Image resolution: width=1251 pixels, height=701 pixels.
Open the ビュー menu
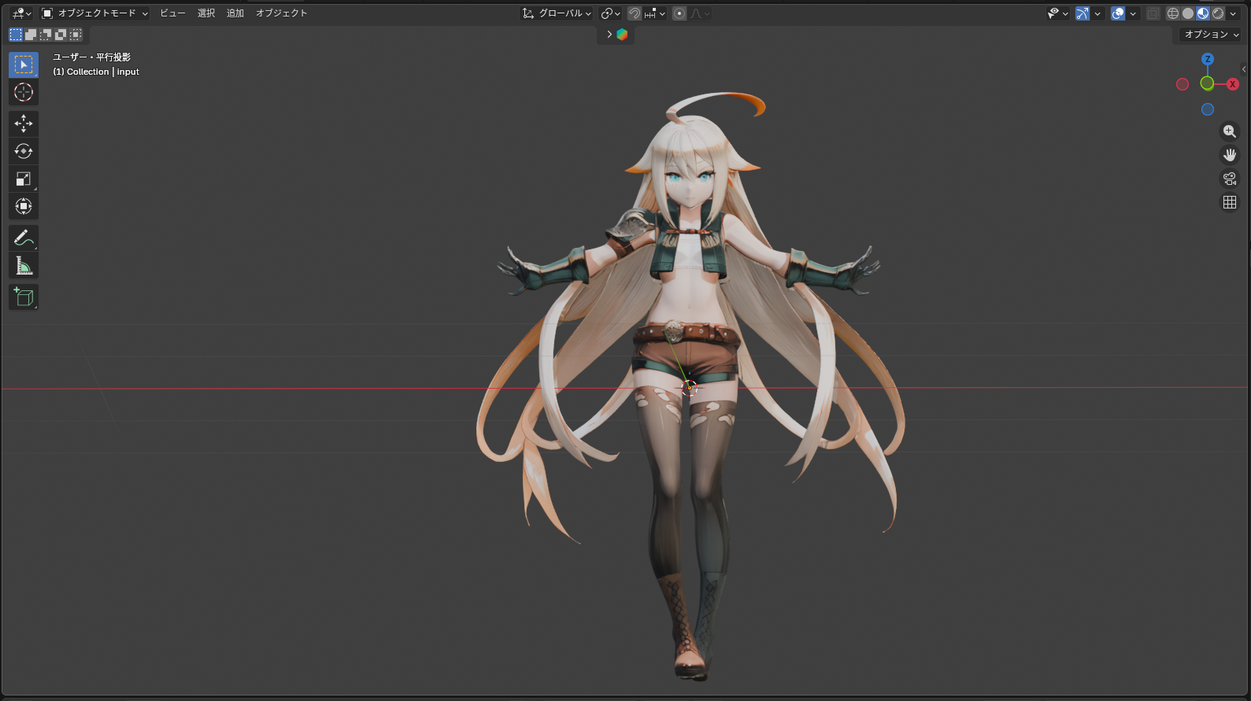(x=172, y=13)
